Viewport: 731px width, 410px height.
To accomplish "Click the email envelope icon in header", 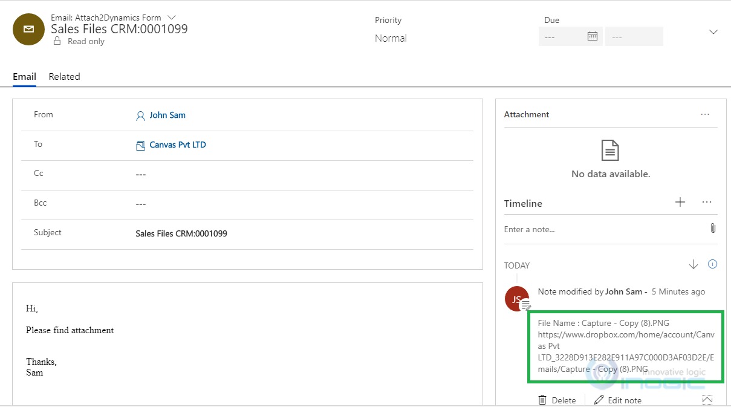I will point(28,29).
